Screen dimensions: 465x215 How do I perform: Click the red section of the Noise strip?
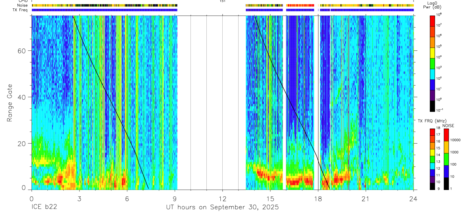[x=300, y=5]
